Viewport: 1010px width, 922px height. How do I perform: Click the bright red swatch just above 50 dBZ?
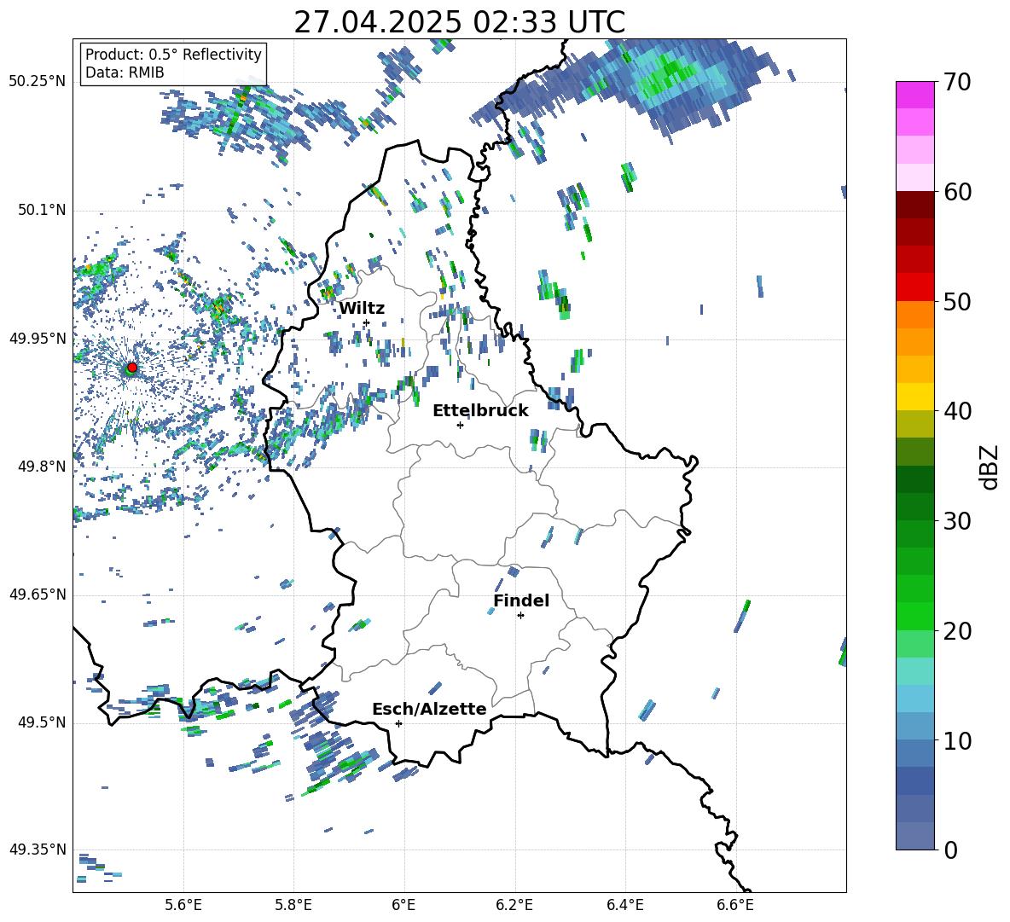[x=915, y=287]
